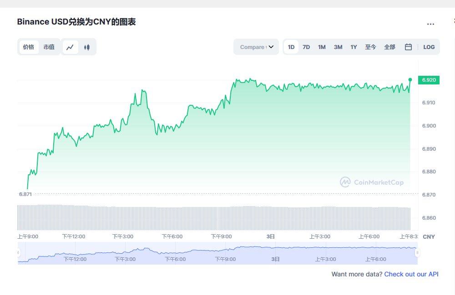
Task: Toggle the LOG scale button
Action: tap(429, 47)
